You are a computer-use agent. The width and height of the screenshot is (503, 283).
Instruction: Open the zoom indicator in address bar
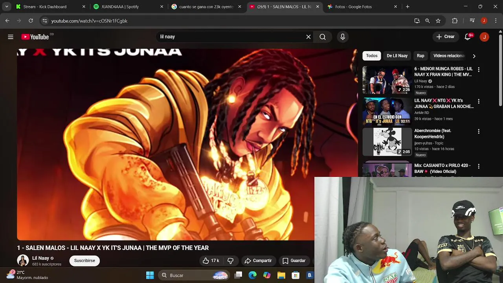[x=428, y=21]
